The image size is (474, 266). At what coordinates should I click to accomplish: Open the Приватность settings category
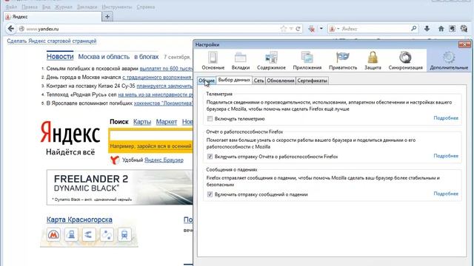tap(343, 61)
